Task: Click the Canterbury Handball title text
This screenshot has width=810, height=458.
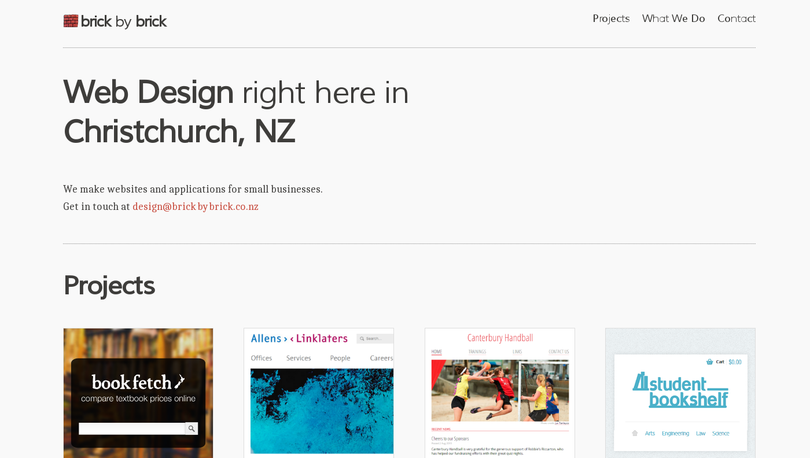Action: 500,338
